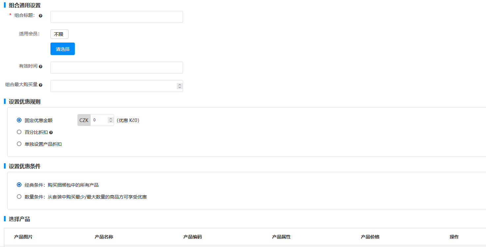Click help icon next to 组合标题
486x247 pixels.
41,16
